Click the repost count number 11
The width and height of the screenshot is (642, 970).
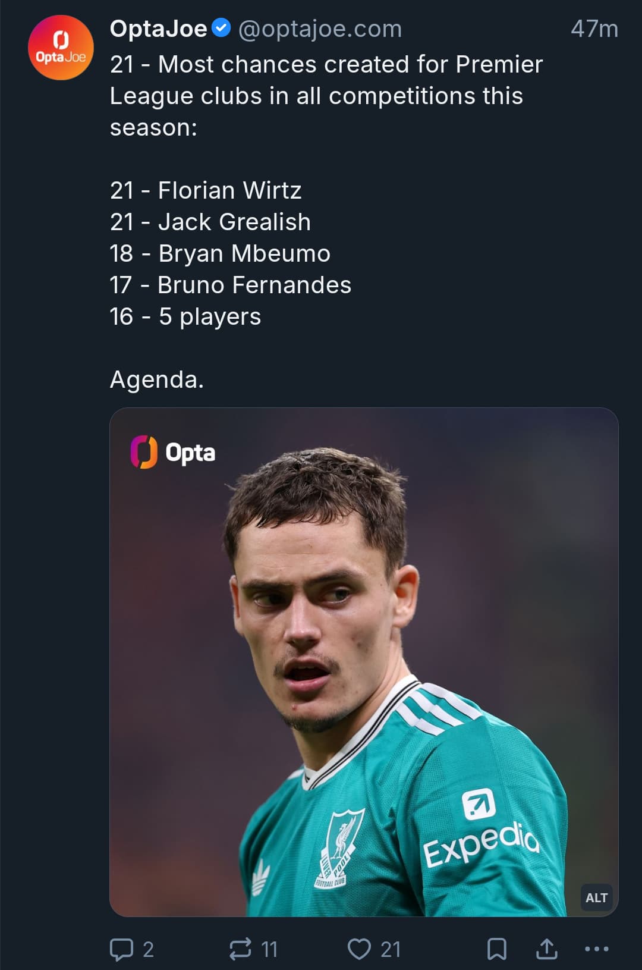click(x=269, y=949)
